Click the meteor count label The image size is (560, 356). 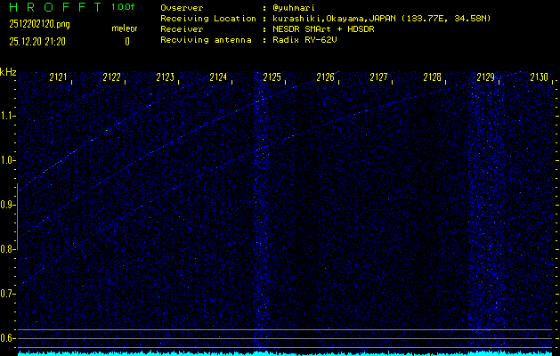pyautogui.click(x=125, y=28)
